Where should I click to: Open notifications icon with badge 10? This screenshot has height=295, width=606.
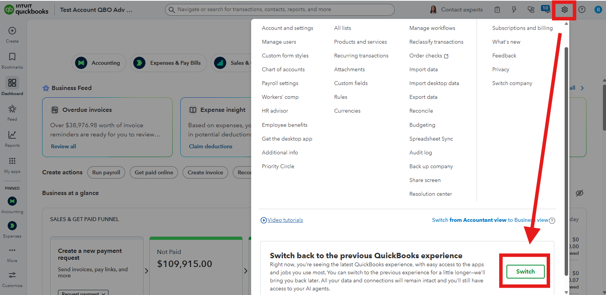point(545,9)
